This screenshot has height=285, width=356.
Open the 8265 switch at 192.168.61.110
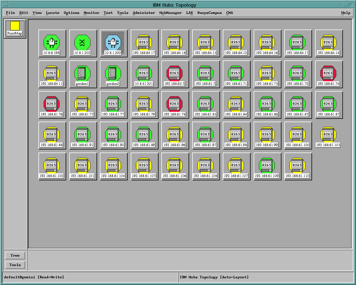pos(298,165)
